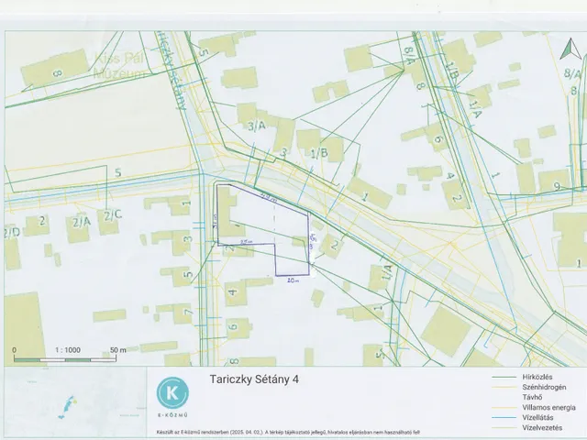Image resolution: width=587 pixels, height=440 pixels.
Task: Click the "1 : 1000" scale ratio text
Action: pyautogui.click(x=68, y=350)
